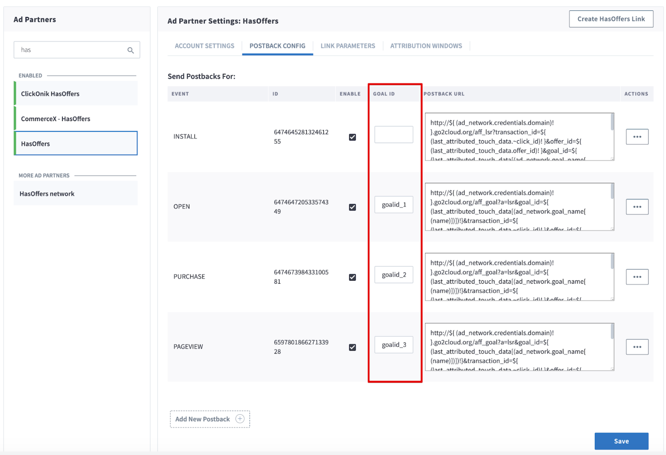Edit the goalid_2 Goal ID field
The height and width of the screenshot is (455, 666).
point(394,274)
